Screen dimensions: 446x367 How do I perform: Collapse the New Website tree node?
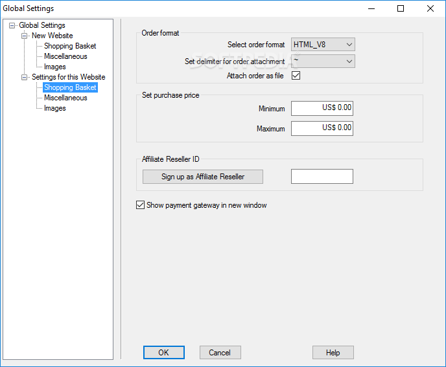click(x=24, y=36)
